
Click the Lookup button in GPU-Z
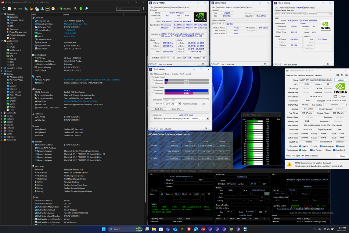[341, 80]
